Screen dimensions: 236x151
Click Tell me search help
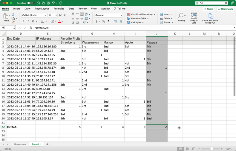119,9
